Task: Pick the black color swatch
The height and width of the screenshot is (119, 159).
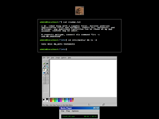Action: [x=47, y=99]
